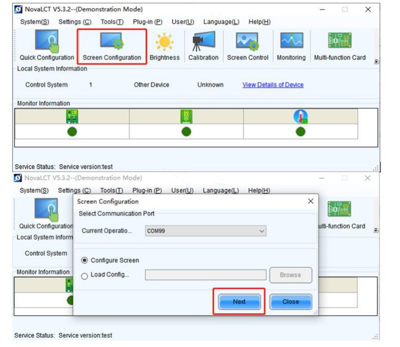Expand the COM99 communication port dropdown

pyautogui.click(x=206, y=231)
